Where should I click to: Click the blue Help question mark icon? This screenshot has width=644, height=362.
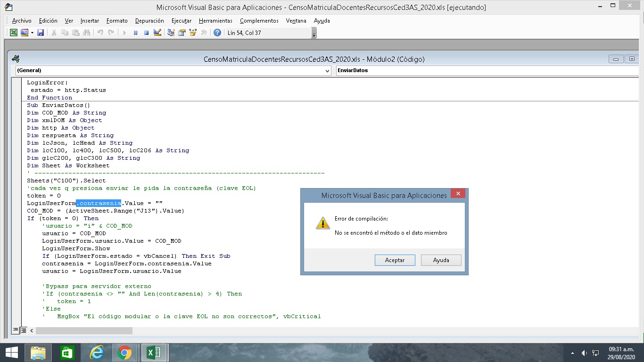[217, 33]
